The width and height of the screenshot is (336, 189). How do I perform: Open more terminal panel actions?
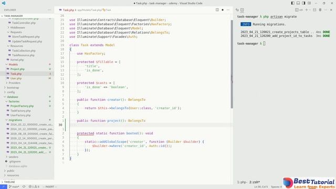(x=325, y=10)
